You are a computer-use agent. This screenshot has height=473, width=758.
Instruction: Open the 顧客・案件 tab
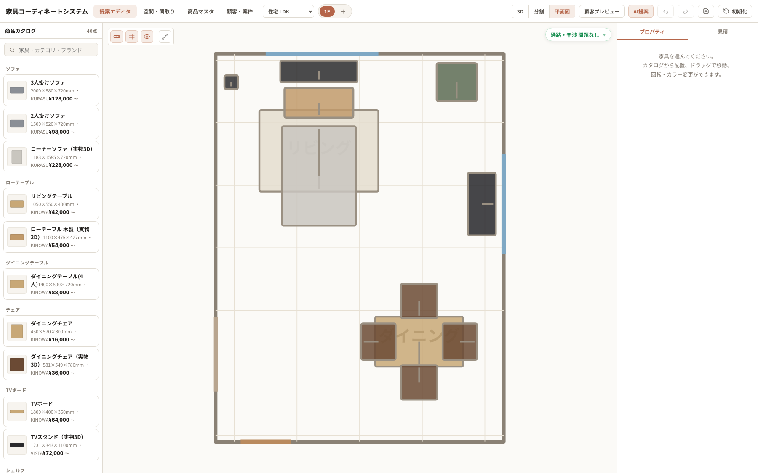click(240, 11)
